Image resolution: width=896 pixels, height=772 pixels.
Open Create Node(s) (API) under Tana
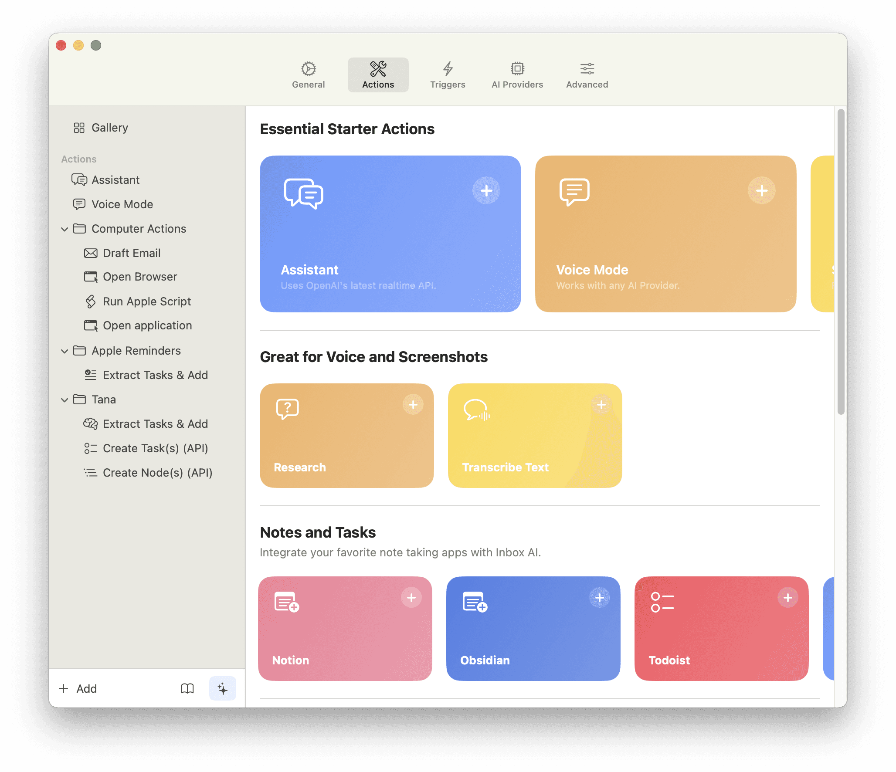pyautogui.click(x=157, y=472)
